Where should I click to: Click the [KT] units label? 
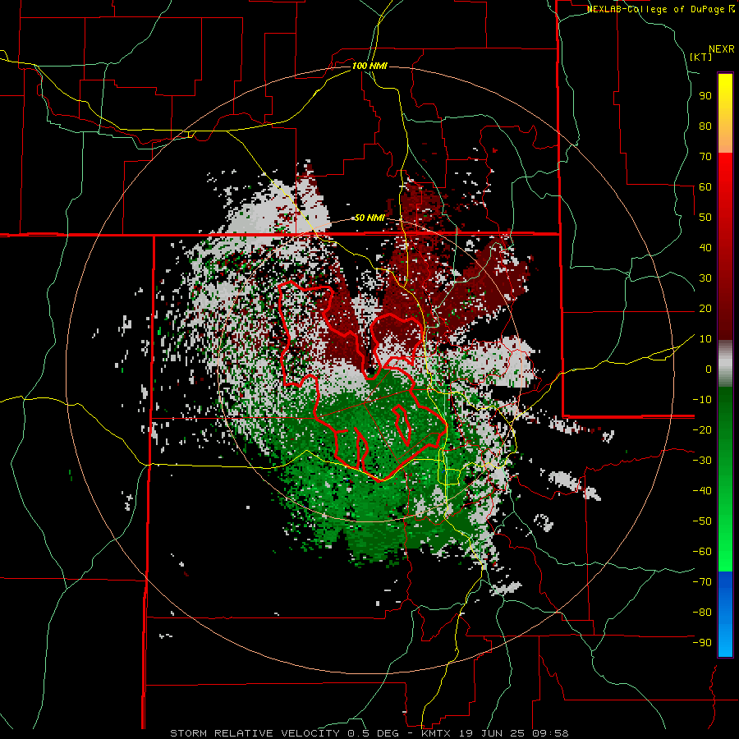701,57
